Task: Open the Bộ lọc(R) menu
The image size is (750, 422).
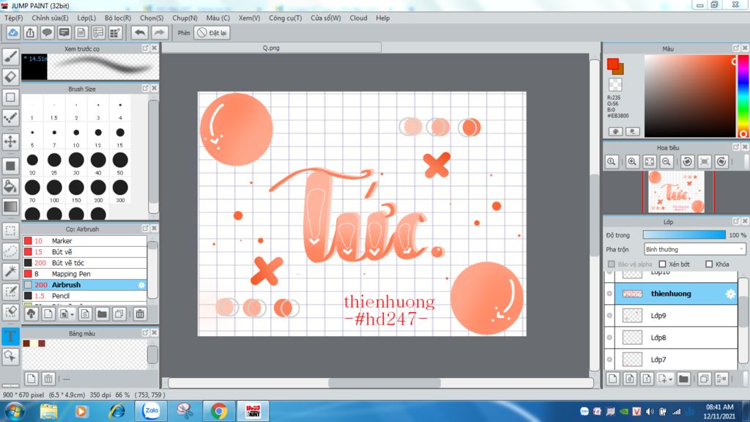Action: click(118, 18)
